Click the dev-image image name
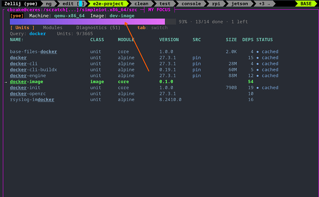The width and height of the screenshot is (319, 197). [x=122, y=16]
